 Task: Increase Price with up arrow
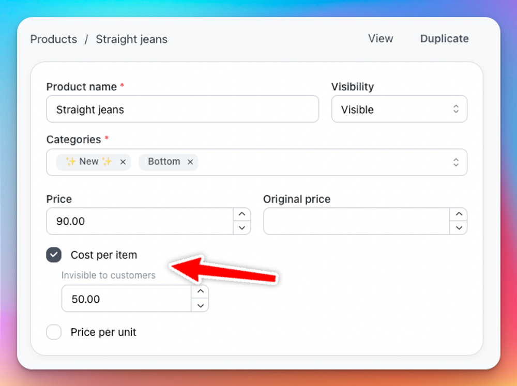241,214
